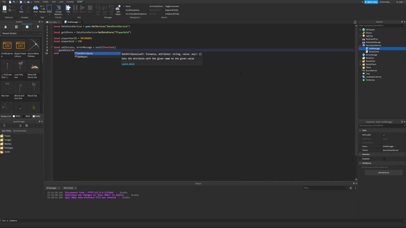Open the What's New button
This screenshot has height=228, width=406.
pos(371,2)
